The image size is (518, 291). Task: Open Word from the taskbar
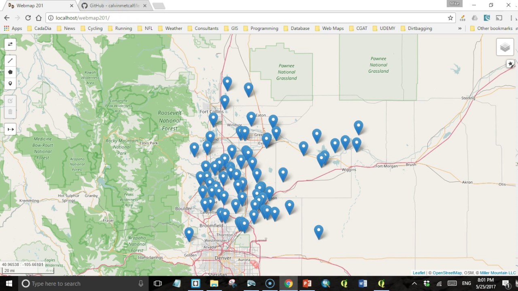tap(363, 283)
